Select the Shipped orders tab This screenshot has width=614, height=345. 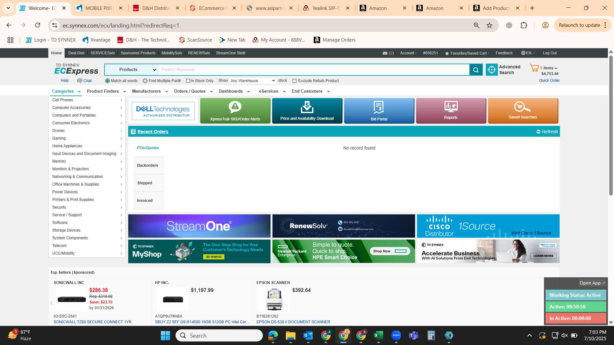(148, 183)
